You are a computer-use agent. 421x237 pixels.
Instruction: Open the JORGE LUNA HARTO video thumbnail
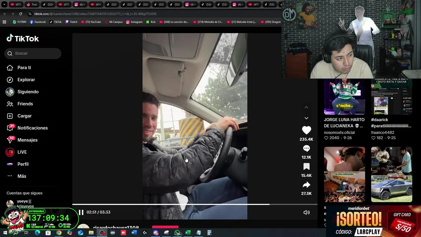click(344, 97)
